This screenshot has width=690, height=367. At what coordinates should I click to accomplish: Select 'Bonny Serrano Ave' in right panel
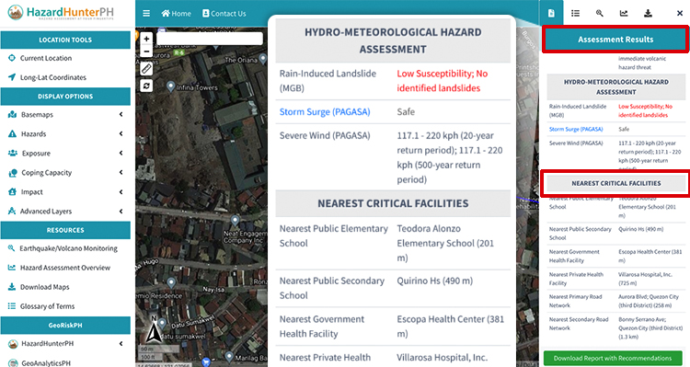click(642, 319)
